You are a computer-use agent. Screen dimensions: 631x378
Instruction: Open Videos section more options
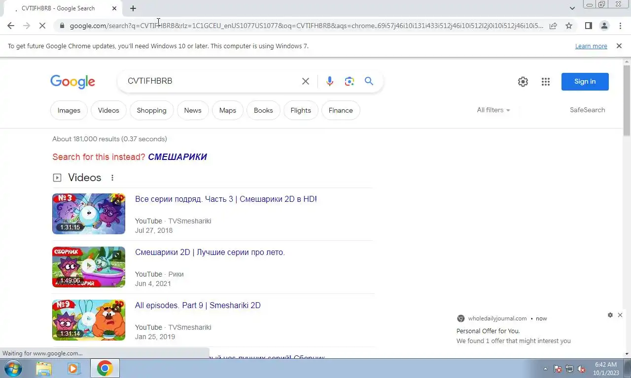112,178
